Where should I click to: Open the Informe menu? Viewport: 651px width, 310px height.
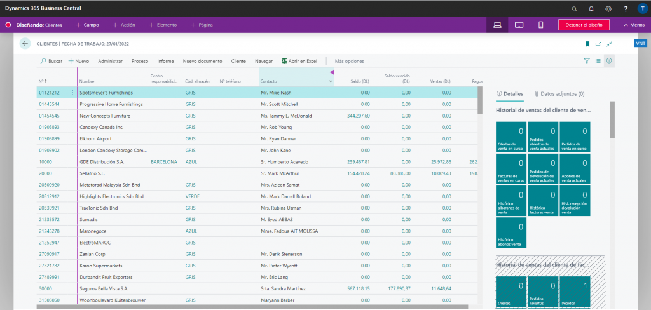click(165, 61)
